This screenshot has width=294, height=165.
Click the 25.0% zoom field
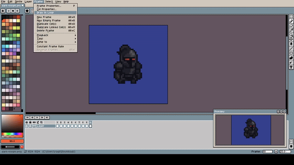click(x=285, y=151)
